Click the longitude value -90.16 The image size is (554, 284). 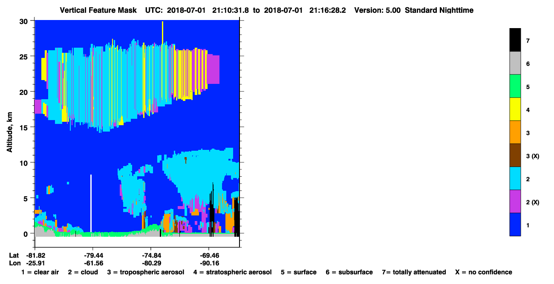209,263
